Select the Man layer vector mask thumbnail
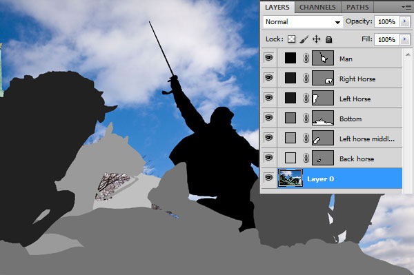Screen dimensions: 414x275 pyautogui.click(x=323, y=58)
